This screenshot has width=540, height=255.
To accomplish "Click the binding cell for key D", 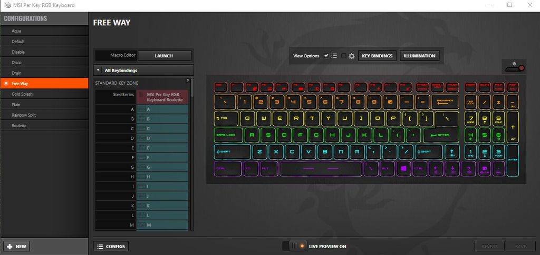I will 162,138.
